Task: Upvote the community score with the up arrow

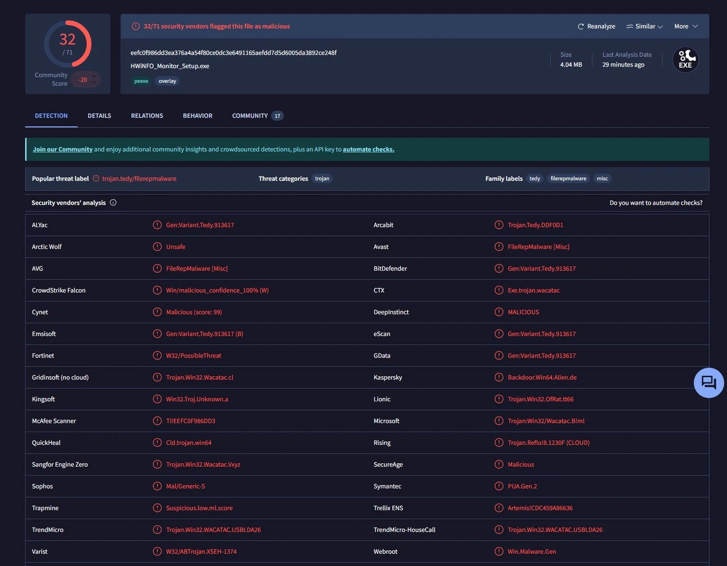Action: point(94,76)
